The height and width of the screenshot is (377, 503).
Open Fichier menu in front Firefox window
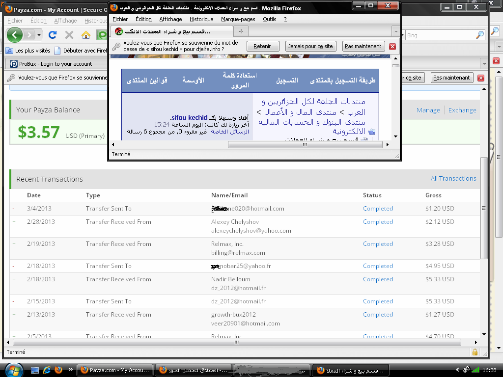[120, 19]
